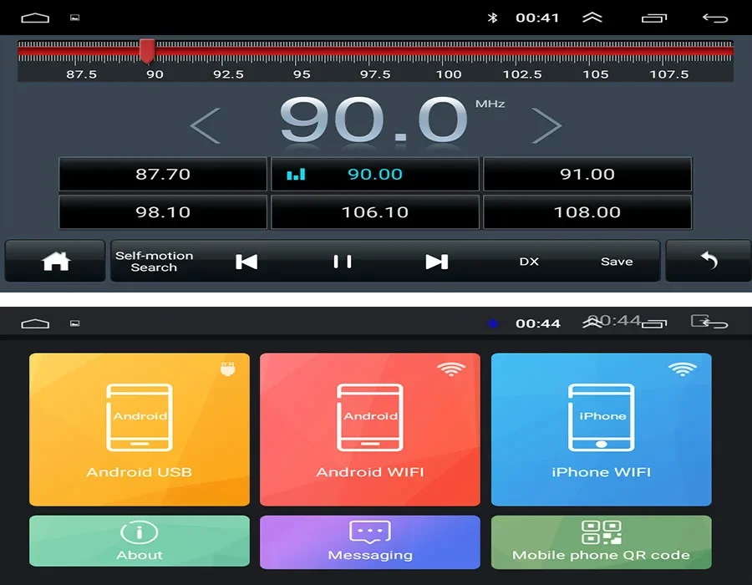Tap the curved back arrow button

[709, 262]
